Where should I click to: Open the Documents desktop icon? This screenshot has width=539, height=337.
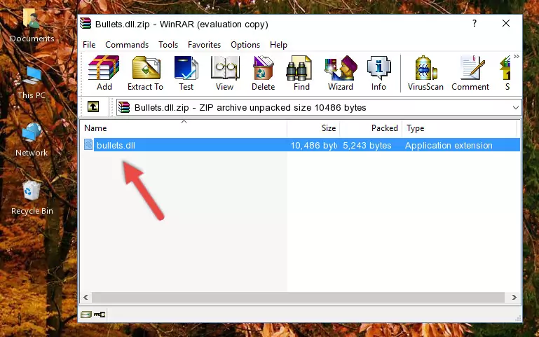(32, 25)
